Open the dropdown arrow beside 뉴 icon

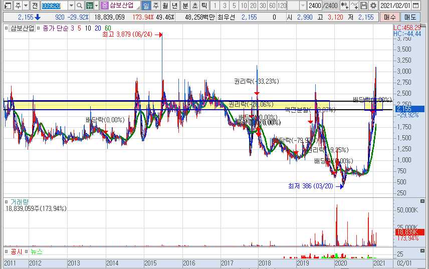[97, 6]
